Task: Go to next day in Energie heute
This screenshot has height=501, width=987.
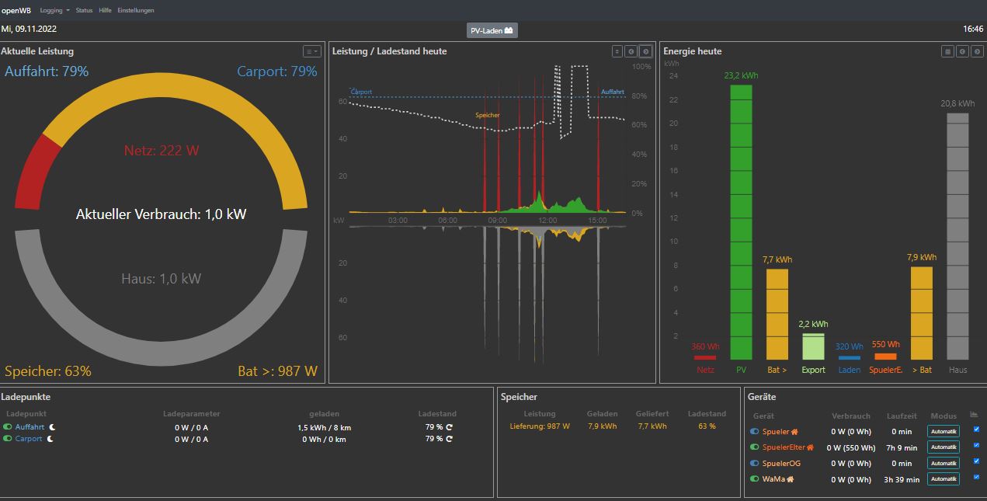Action: 977,51
